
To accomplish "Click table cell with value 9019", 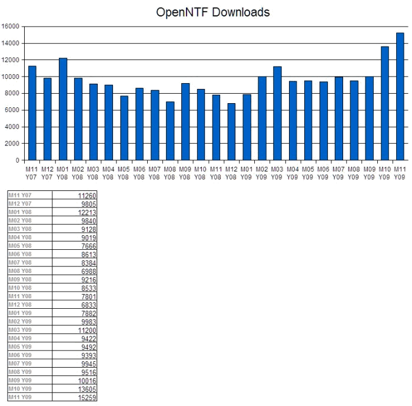I will coord(74,237).
